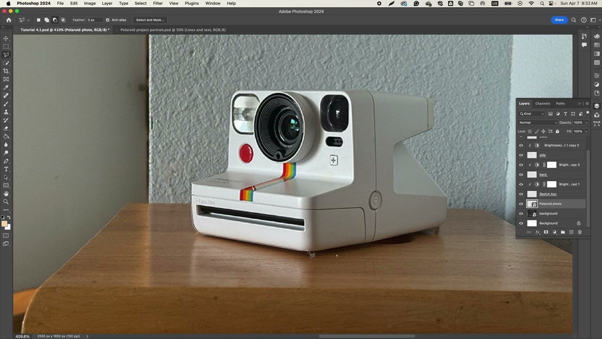Delete layer using trash icon

point(579,232)
